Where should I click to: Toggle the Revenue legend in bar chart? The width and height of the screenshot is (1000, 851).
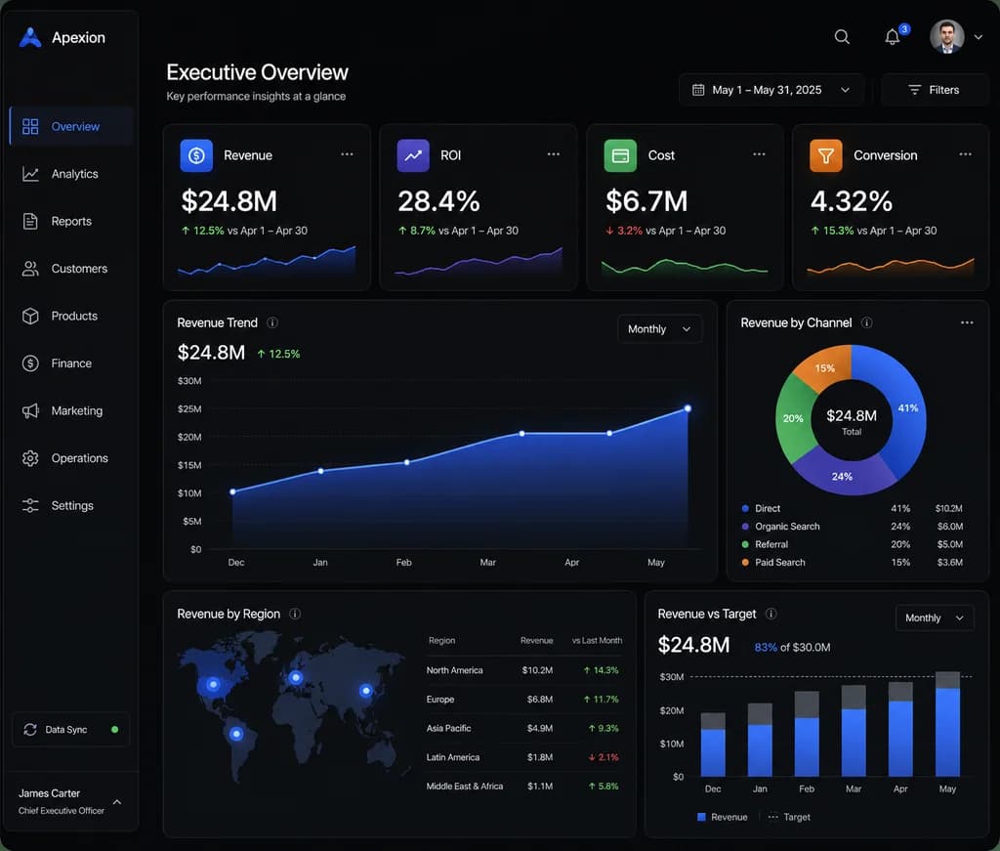coord(723,817)
